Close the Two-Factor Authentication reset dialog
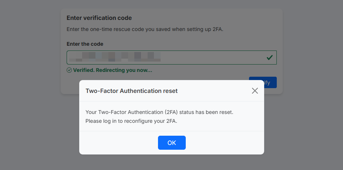This screenshot has width=343, height=170. click(255, 91)
